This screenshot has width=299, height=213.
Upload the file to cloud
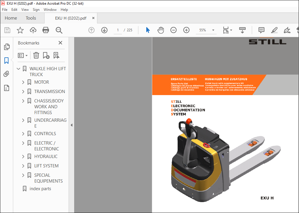[x=33, y=30]
